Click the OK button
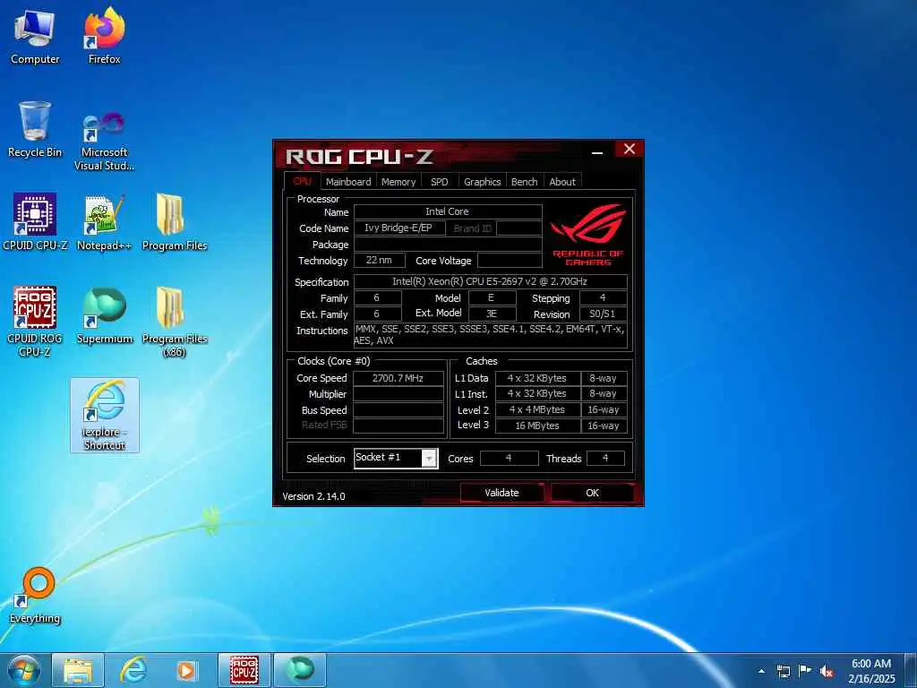This screenshot has width=917, height=688. coord(593,493)
